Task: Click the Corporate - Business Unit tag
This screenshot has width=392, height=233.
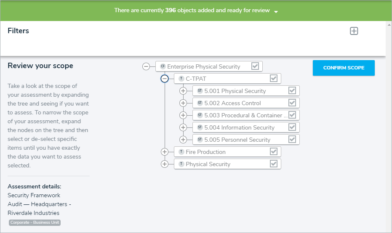Action: coord(35,222)
